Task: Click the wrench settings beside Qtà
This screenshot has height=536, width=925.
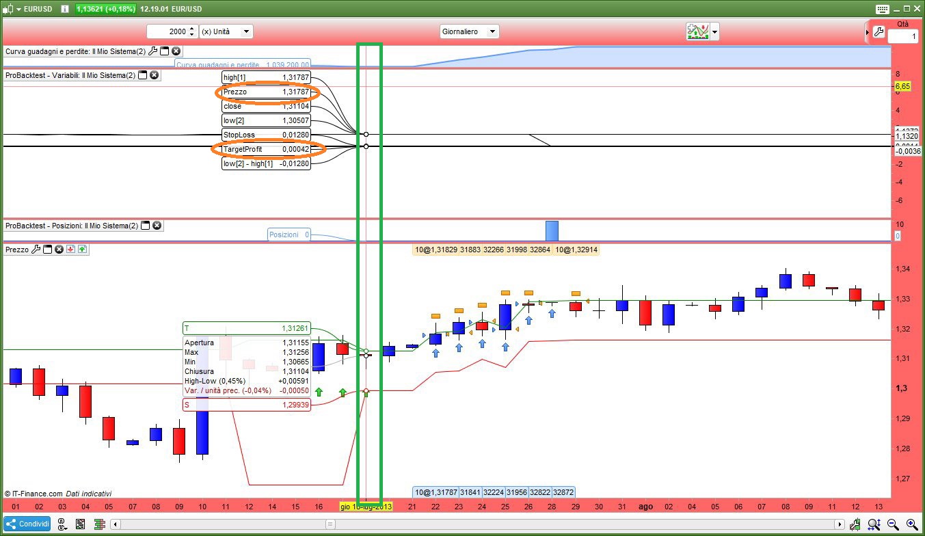Action: point(879,32)
